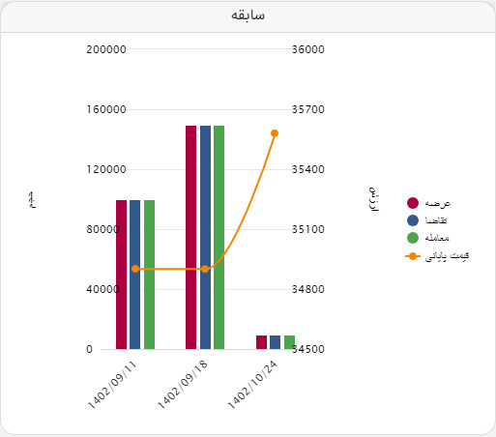
Task: Click the 1402/09/18 date axis label
Action: tap(183, 385)
